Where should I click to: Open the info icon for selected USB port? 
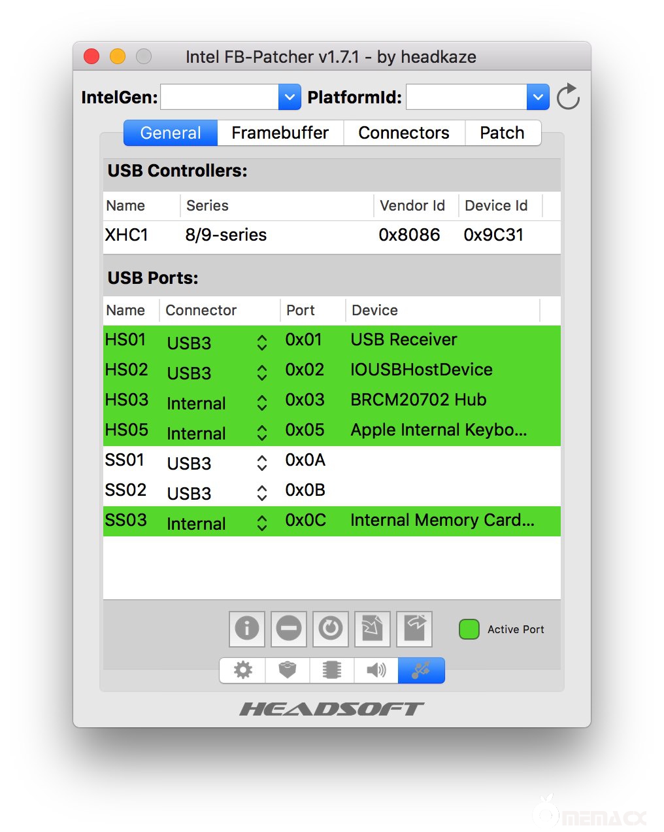click(x=246, y=629)
